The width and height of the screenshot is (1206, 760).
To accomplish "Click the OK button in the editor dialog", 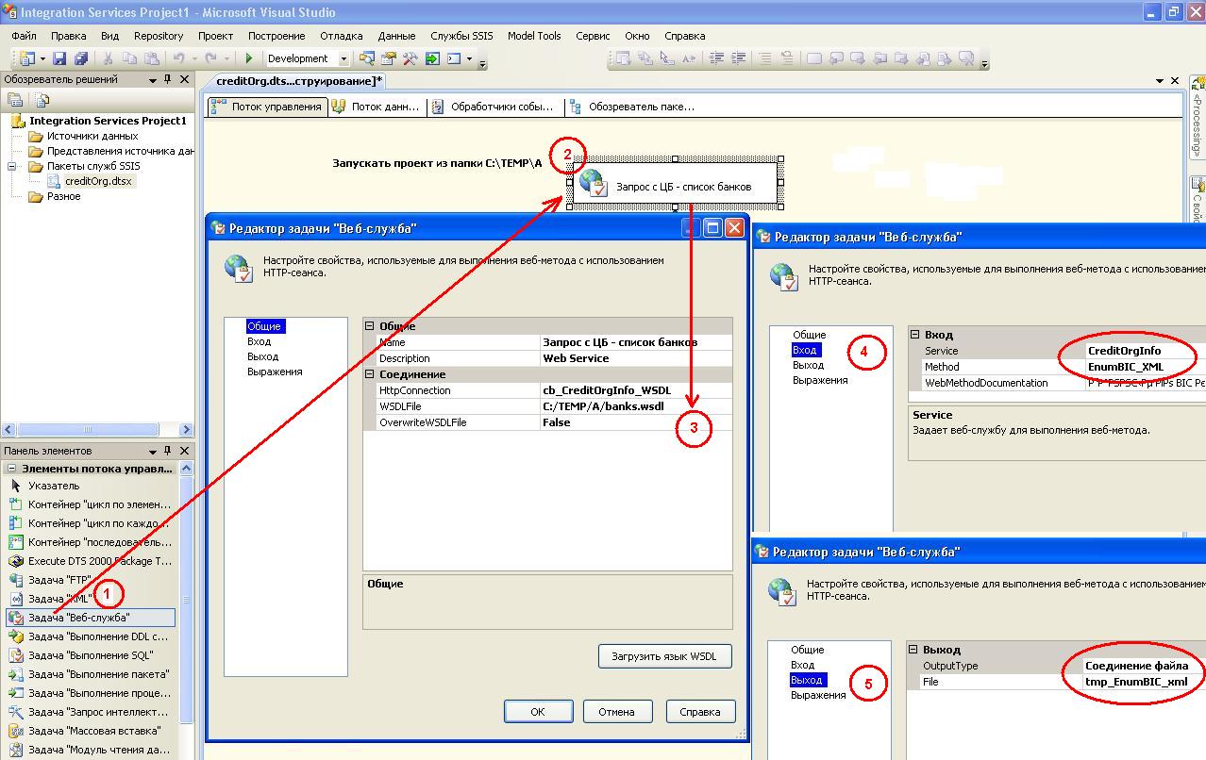I will (538, 712).
